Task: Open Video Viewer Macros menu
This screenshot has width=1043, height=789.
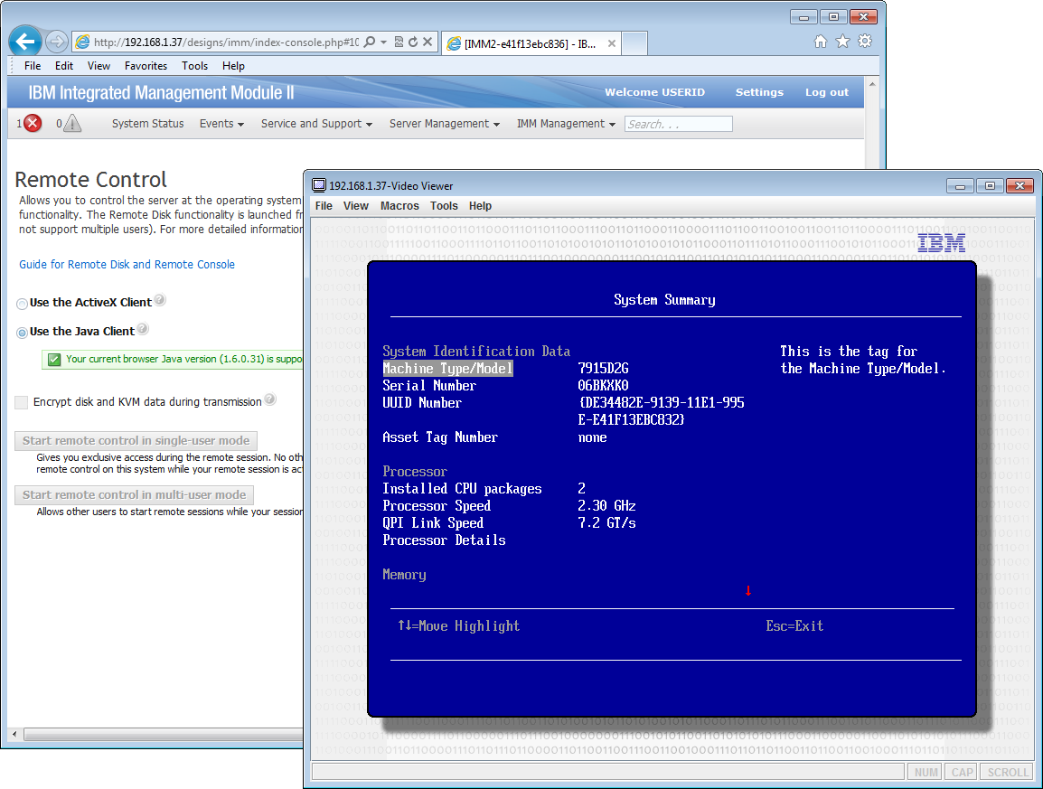Action: (399, 206)
